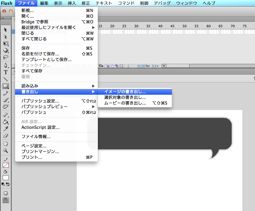Select the Line tool
Image resolution: width=255 pixels, height=211 pixels.
coord(6,79)
